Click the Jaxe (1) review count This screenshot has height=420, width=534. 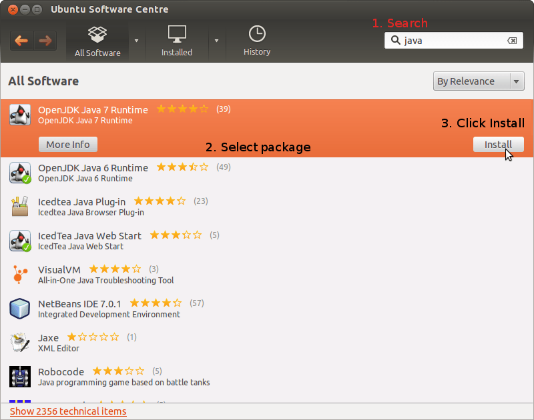(x=131, y=337)
